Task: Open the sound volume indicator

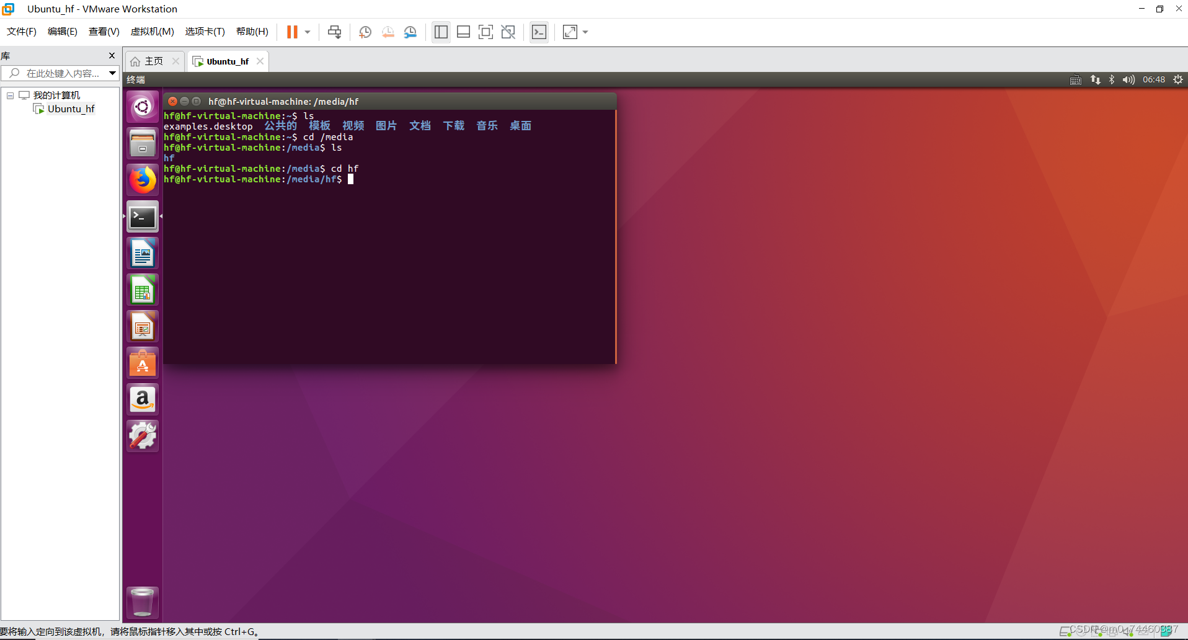Action: [1128, 80]
